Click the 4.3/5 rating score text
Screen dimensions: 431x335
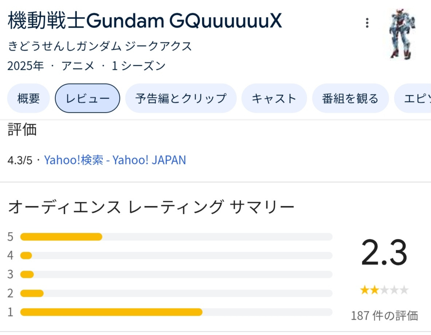coord(20,160)
